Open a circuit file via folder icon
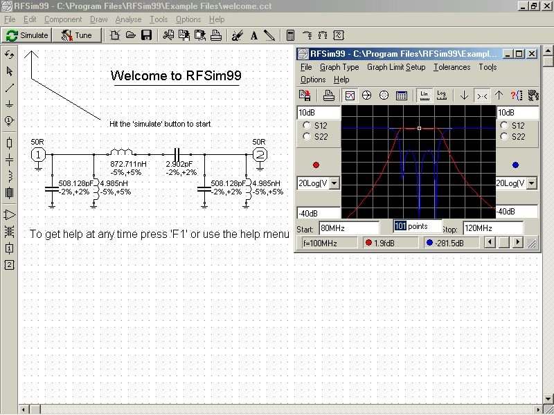 click(131, 35)
